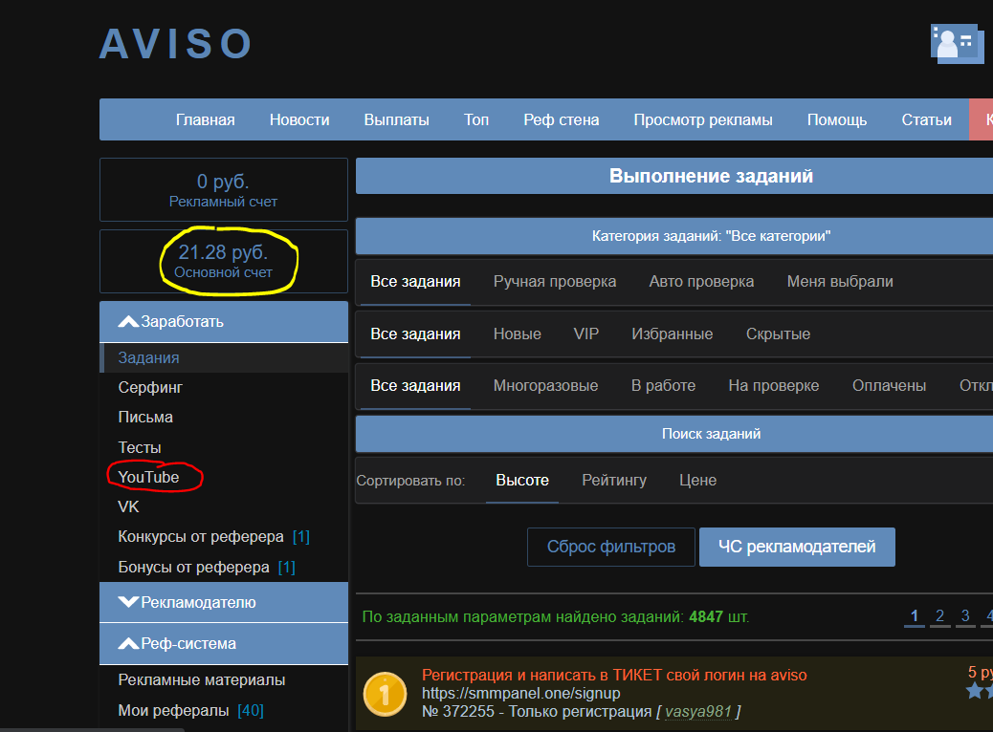The height and width of the screenshot is (732, 993).
Task: Select Все задания tab beside Многоразовые
Action: [415, 385]
